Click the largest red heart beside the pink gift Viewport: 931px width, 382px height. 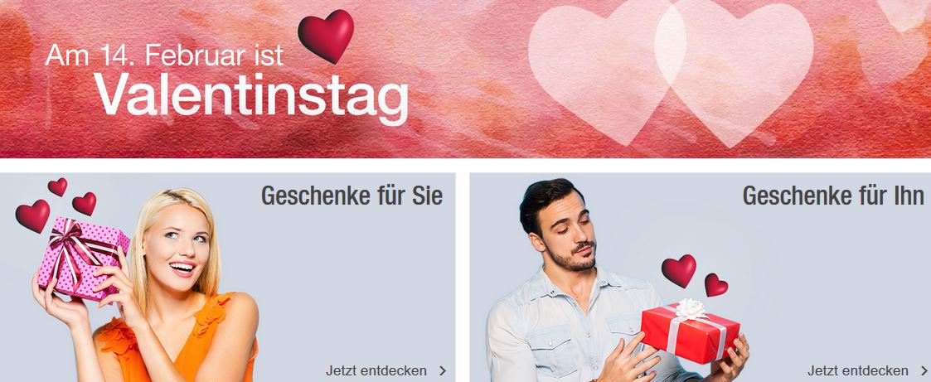coord(32,216)
